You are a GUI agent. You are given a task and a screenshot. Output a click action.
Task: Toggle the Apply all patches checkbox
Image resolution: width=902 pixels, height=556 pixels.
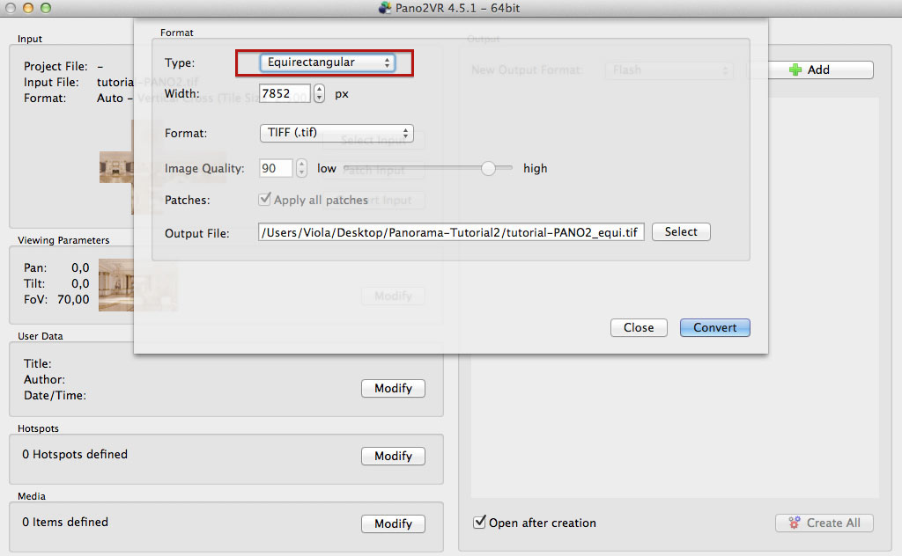pos(264,200)
